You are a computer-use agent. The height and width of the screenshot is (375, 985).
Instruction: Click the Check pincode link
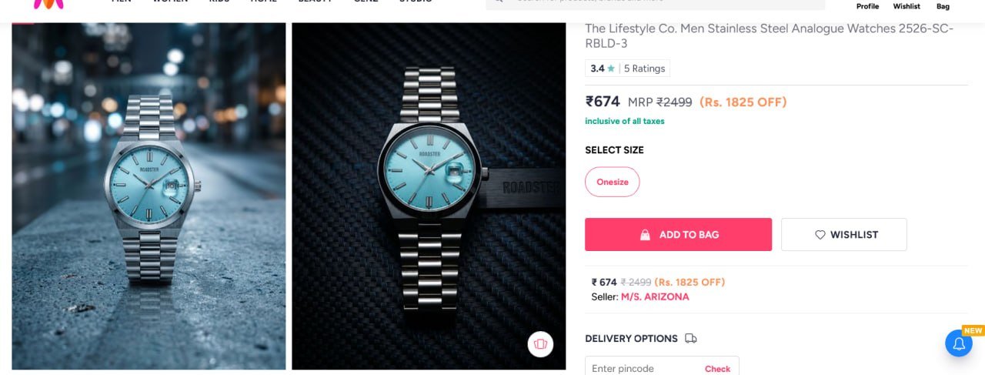coord(717,369)
